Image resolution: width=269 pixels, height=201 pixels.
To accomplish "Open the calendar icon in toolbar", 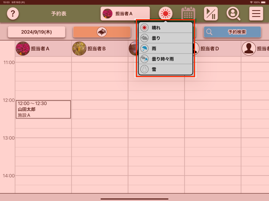I will pos(188,14).
